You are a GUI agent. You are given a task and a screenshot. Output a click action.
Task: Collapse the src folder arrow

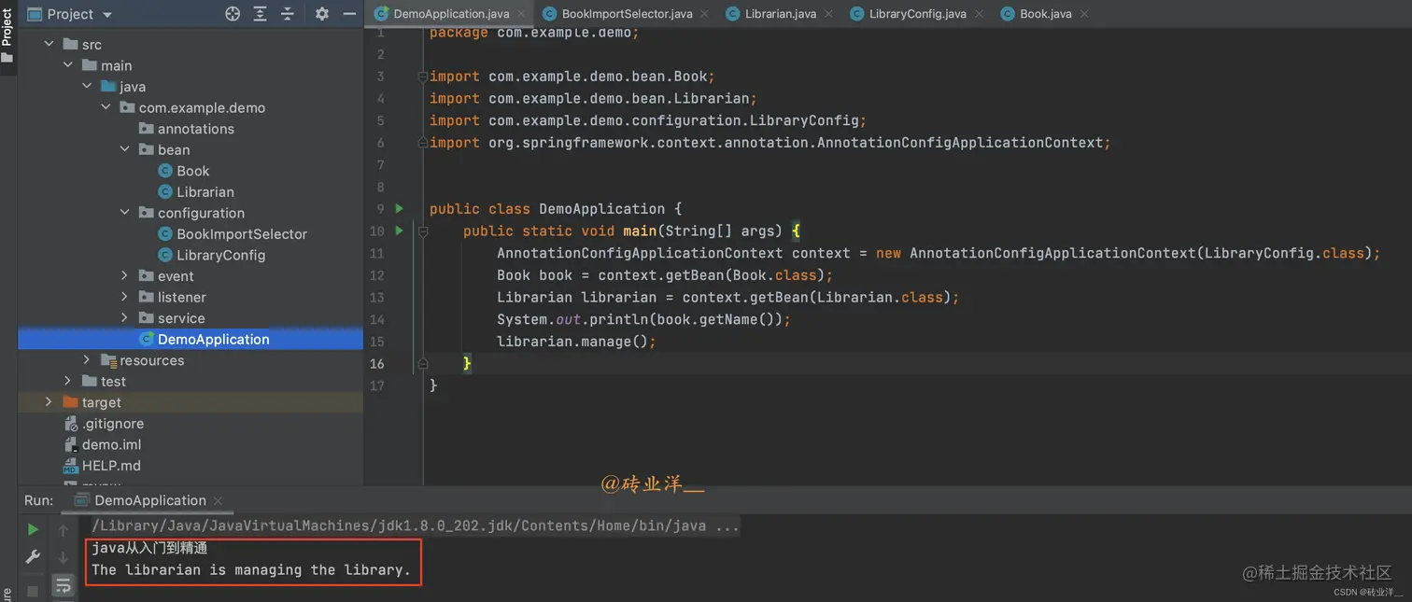pos(49,44)
